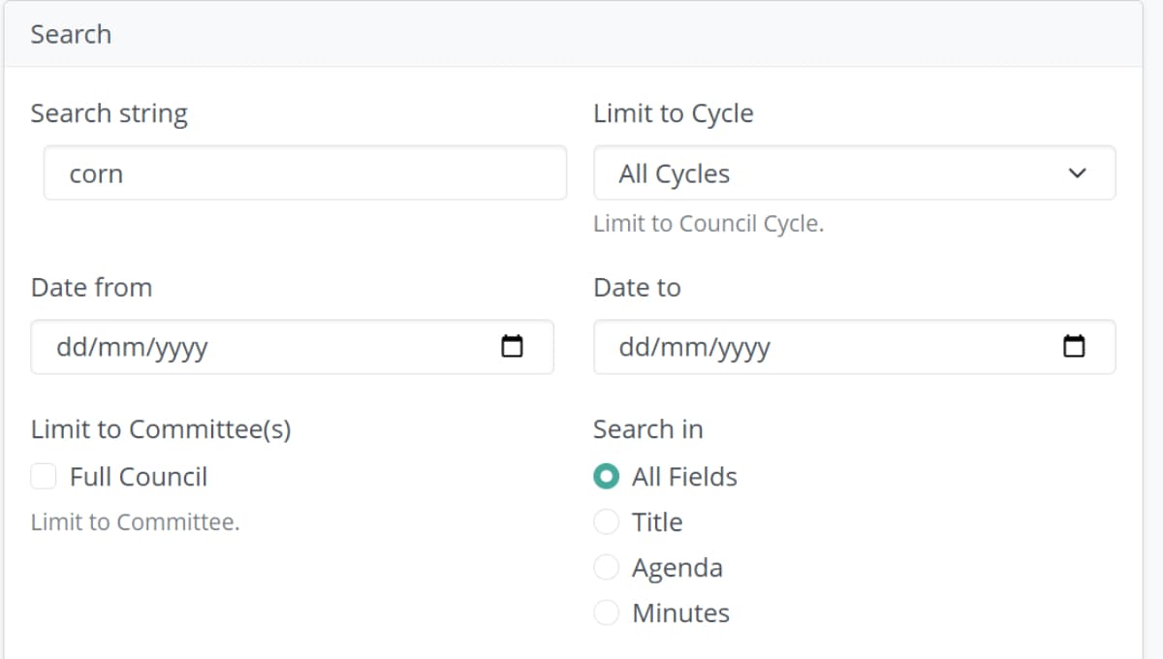1163x659 pixels.
Task: Click the Limit to Committee(s) heading
Action: [x=161, y=428]
